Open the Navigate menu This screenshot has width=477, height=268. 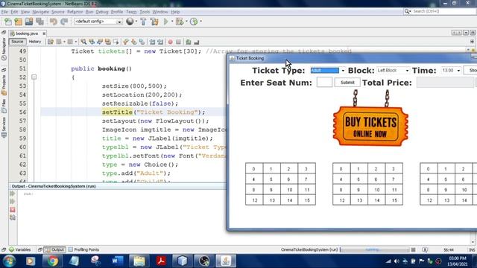tap(40, 12)
